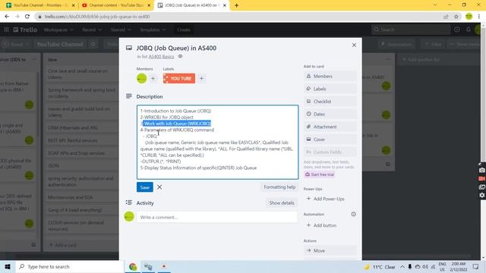486x273 pixels.
Task: Click the recorder camera snapshot icon
Action: click(x=481, y=170)
